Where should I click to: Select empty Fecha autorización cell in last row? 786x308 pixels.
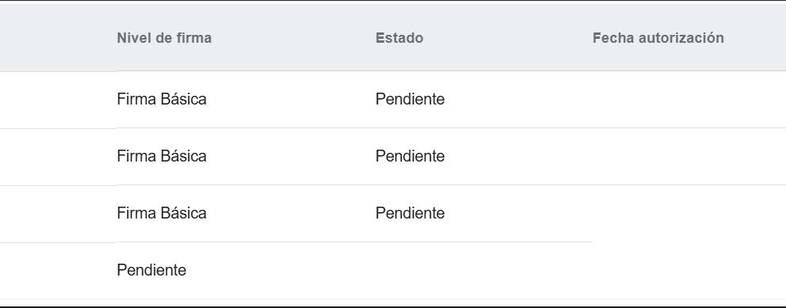689,271
